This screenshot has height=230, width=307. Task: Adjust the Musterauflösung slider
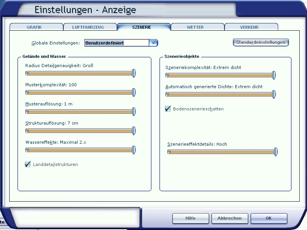[x=133, y=112]
